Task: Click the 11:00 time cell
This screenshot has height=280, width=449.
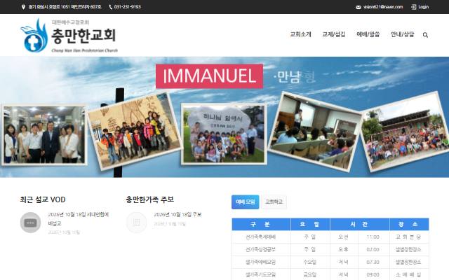Action: (x=373, y=237)
